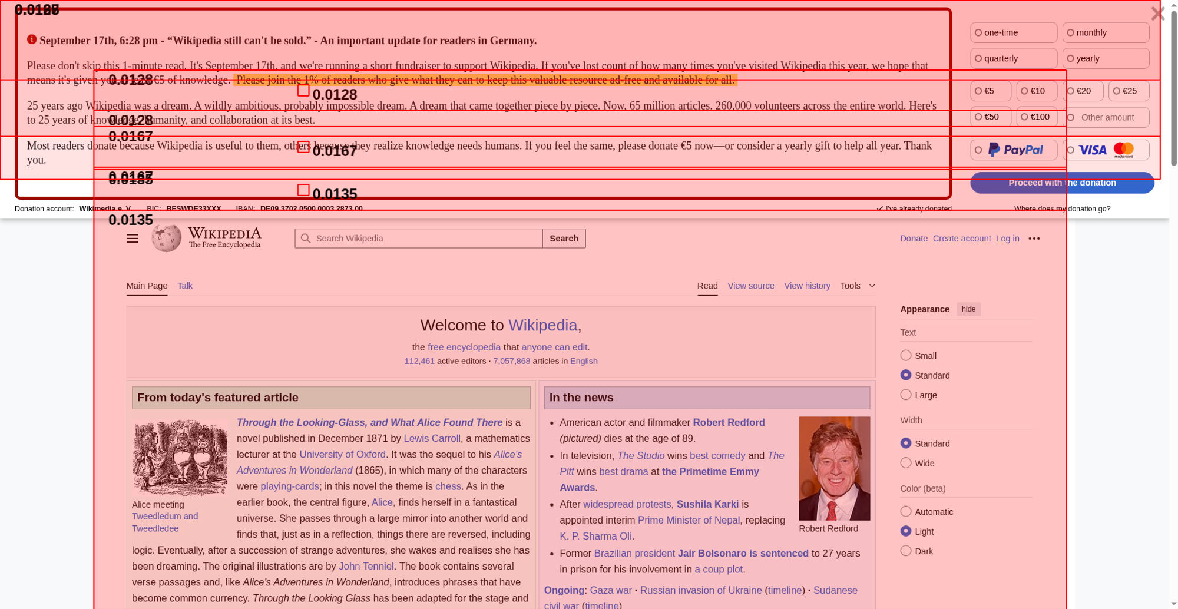Viewport: 1178px width, 609px height.
Task: Select Small text size
Action: click(x=906, y=355)
